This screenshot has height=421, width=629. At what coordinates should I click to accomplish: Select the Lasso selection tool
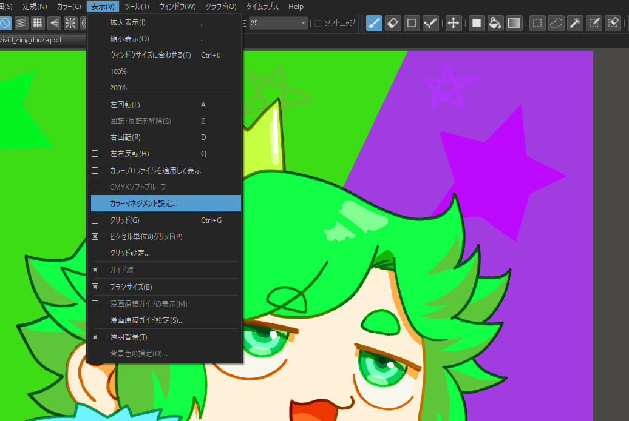coord(556,24)
